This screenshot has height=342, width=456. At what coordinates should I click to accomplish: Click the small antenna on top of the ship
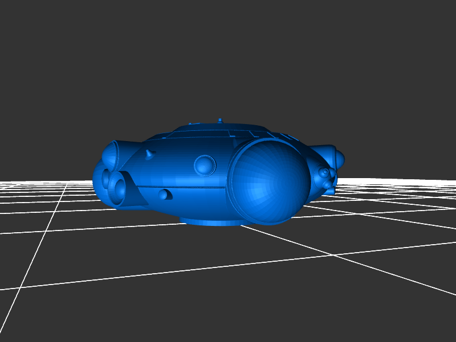click(220, 121)
